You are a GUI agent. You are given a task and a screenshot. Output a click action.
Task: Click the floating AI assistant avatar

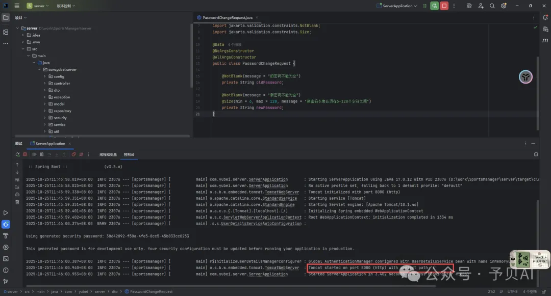tap(525, 77)
